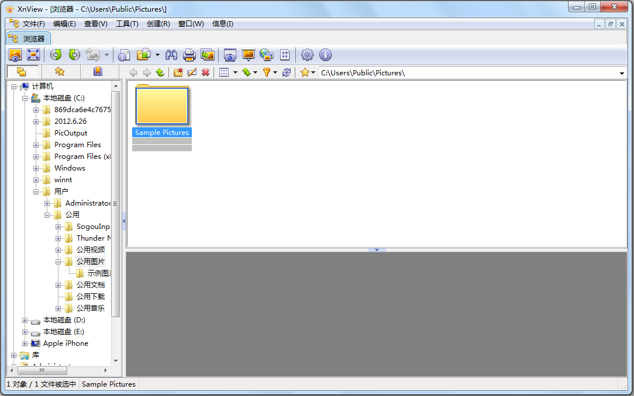Go up one folder level
Viewport: 634px width, 396px height.
click(160, 72)
